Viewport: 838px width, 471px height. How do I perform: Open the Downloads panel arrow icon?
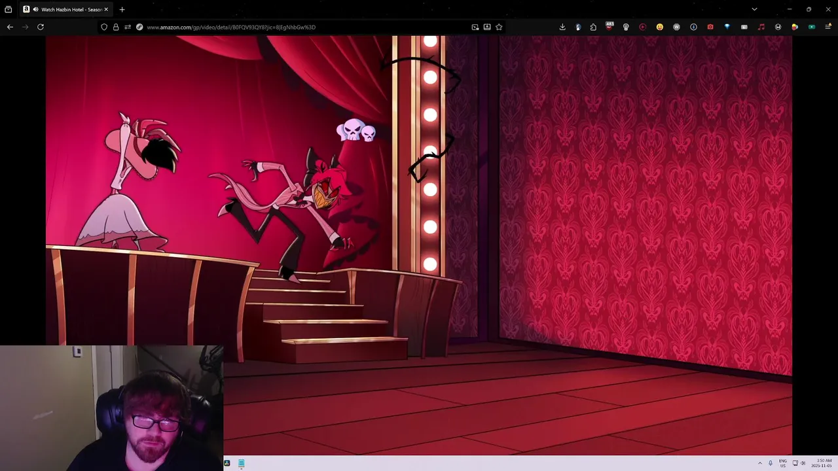coord(562,27)
